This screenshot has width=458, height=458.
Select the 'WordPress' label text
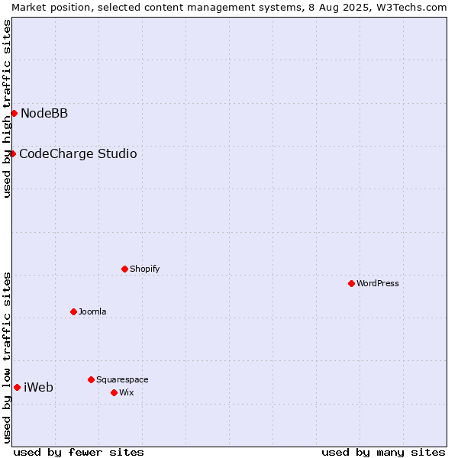377,283
